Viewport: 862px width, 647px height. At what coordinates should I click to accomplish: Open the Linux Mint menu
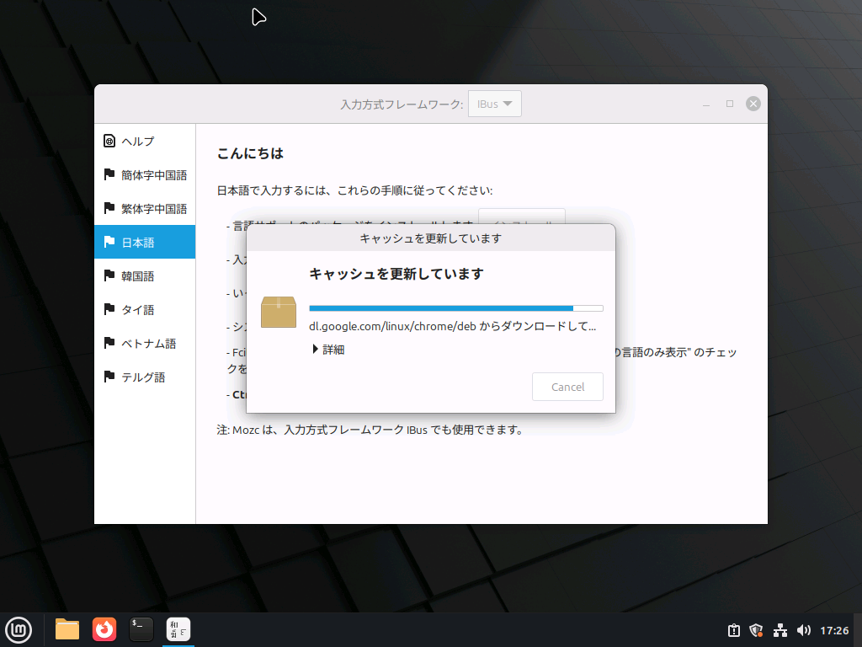[x=19, y=629]
